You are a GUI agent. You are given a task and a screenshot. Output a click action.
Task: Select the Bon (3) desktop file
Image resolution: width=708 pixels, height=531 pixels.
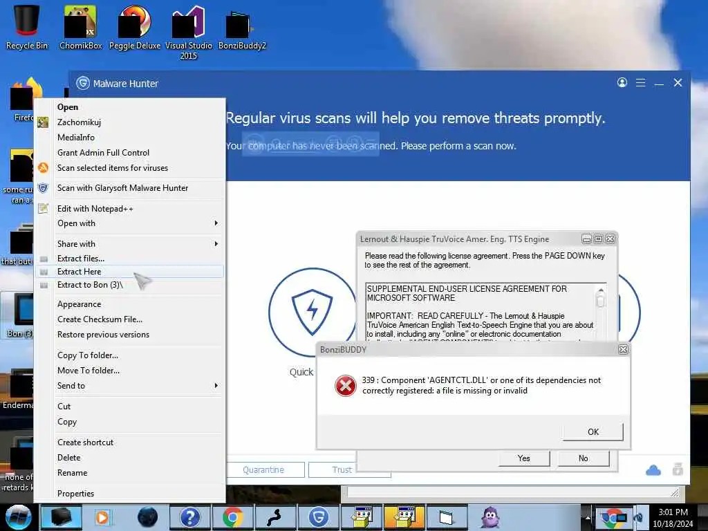tap(18, 316)
